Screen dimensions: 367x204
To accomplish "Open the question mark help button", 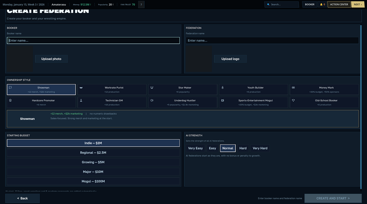I will [141, 5].
